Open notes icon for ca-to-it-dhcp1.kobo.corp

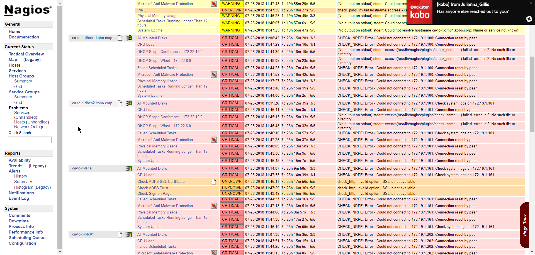coord(120,38)
